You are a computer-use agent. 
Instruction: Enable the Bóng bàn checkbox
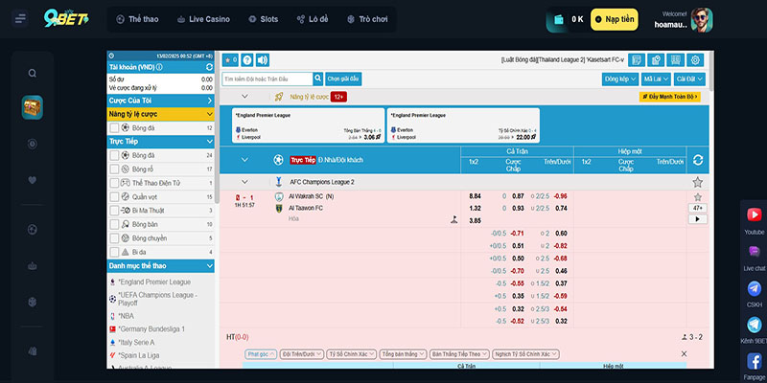(115, 223)
